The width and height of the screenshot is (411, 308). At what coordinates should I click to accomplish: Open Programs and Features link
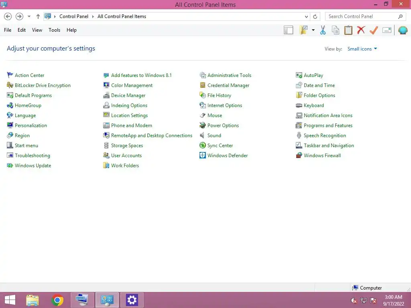pos(328,125)
